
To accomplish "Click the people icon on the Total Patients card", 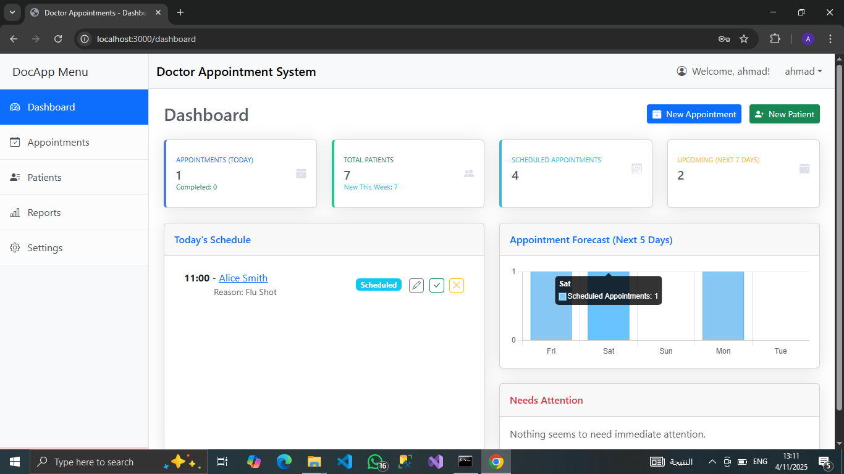I will [x=469, y=174].
